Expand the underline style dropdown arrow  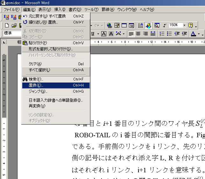click(x=98, y=34)
